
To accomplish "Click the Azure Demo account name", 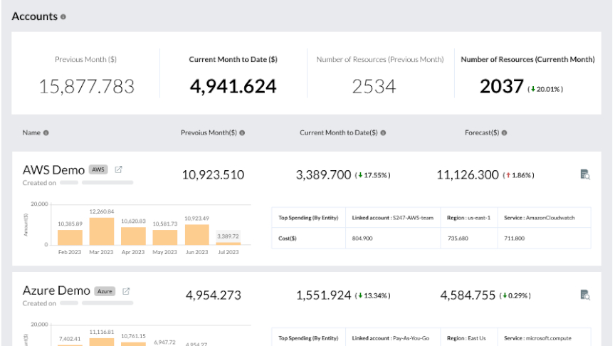I will tap(56, 290).
